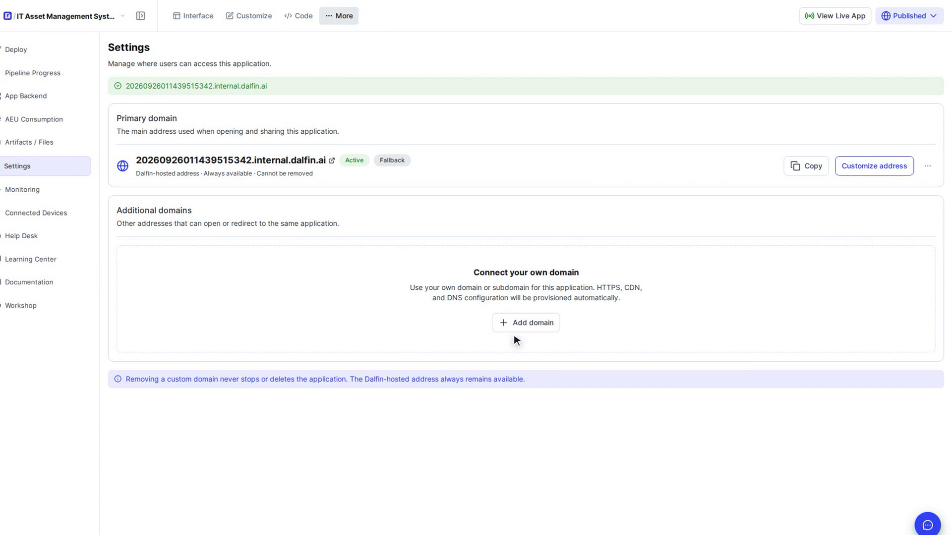Screen dimensions: 952x535
Task: Open primary domain external link icon
Action: (x=332, y=160)
